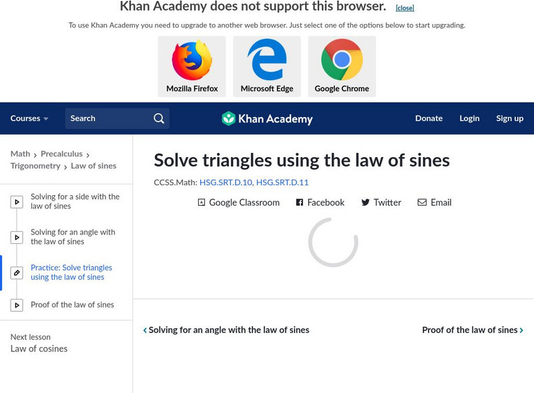Image resolution: width=534 pixels, height=393 pixels.
Task: Share to Google Classroom
Action: coord(238,203)
